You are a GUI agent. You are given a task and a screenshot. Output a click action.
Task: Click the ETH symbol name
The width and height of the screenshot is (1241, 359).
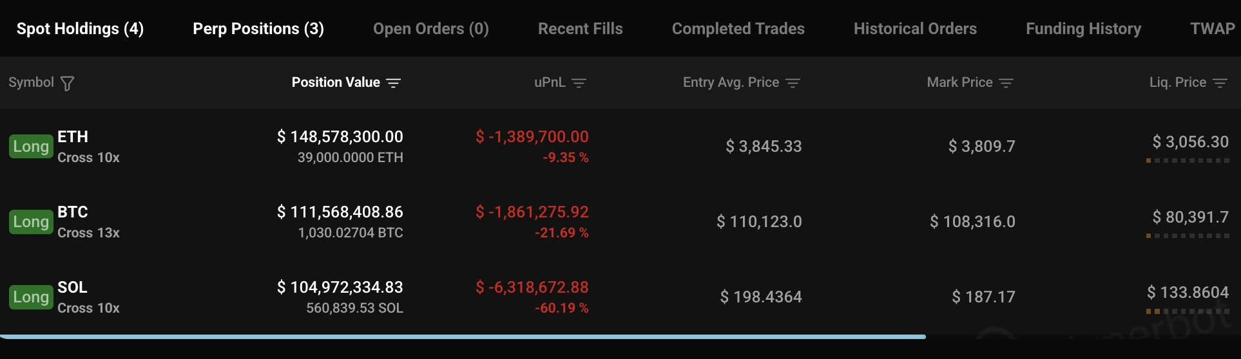(73, 137)
